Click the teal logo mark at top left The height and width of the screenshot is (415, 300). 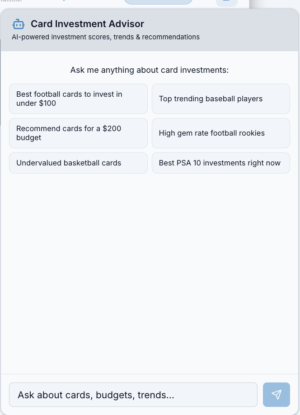pos(63,2)
